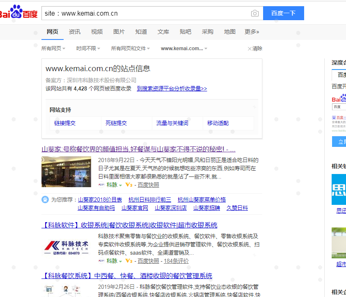Click 科脉技术 logo thumbnail

(66, 248)
